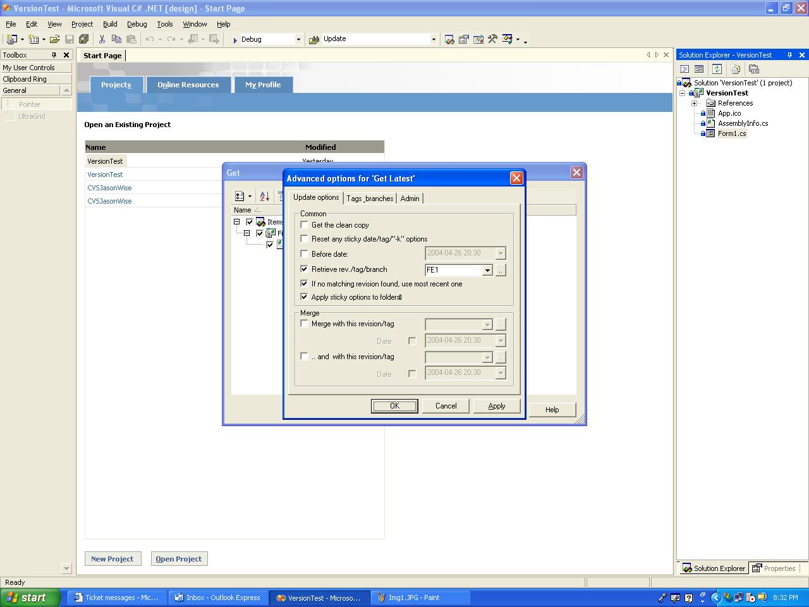The width and height of the screenshot is (809, 607).
Task: Click the Undo toolbar icon
Action: (x=150, y=39)
